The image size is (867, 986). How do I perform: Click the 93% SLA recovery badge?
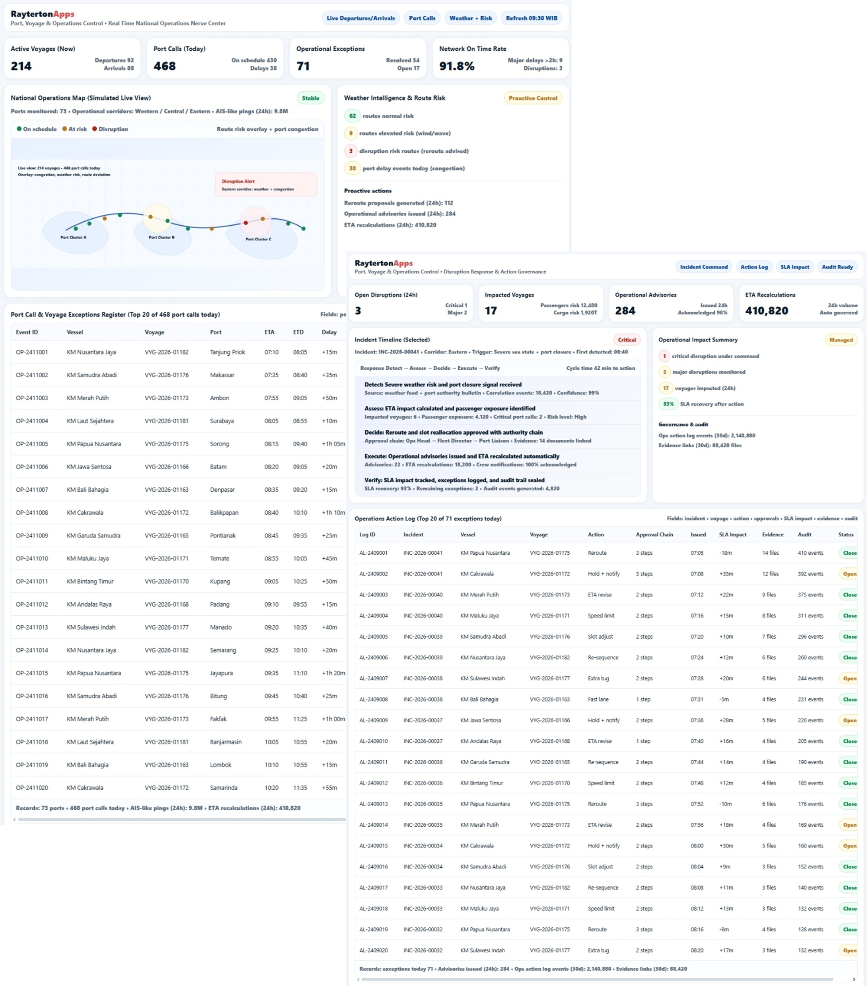(668, 404)
